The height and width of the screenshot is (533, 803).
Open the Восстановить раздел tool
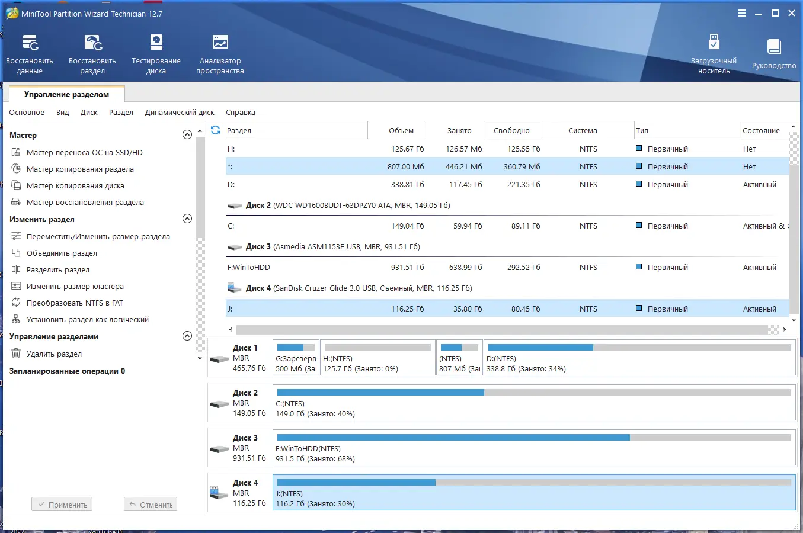click(x=92, y=53)
